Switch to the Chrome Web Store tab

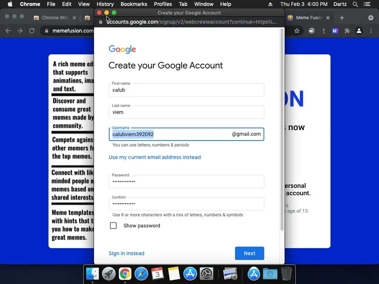[x=55, y=18]
